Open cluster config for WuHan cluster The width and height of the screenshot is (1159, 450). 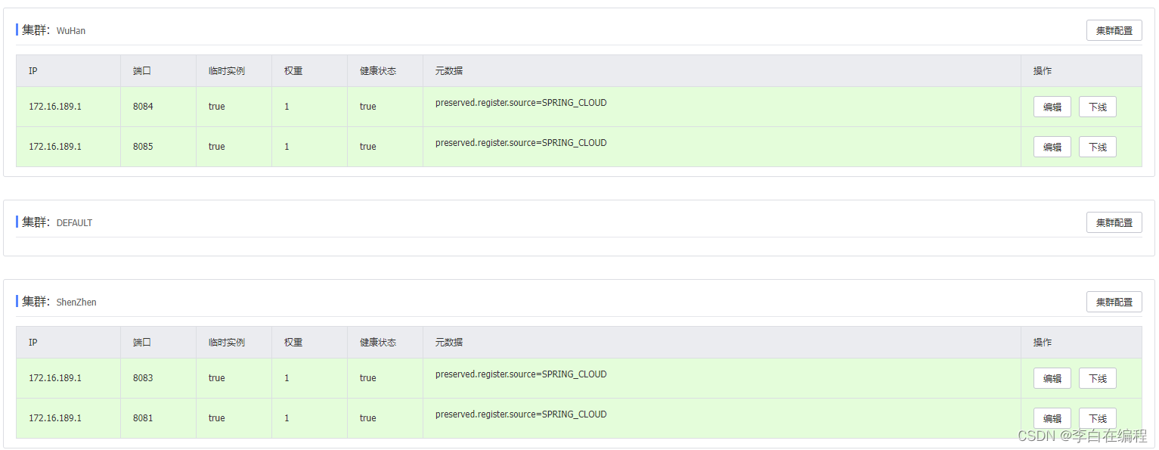[x=1114, y=30]
